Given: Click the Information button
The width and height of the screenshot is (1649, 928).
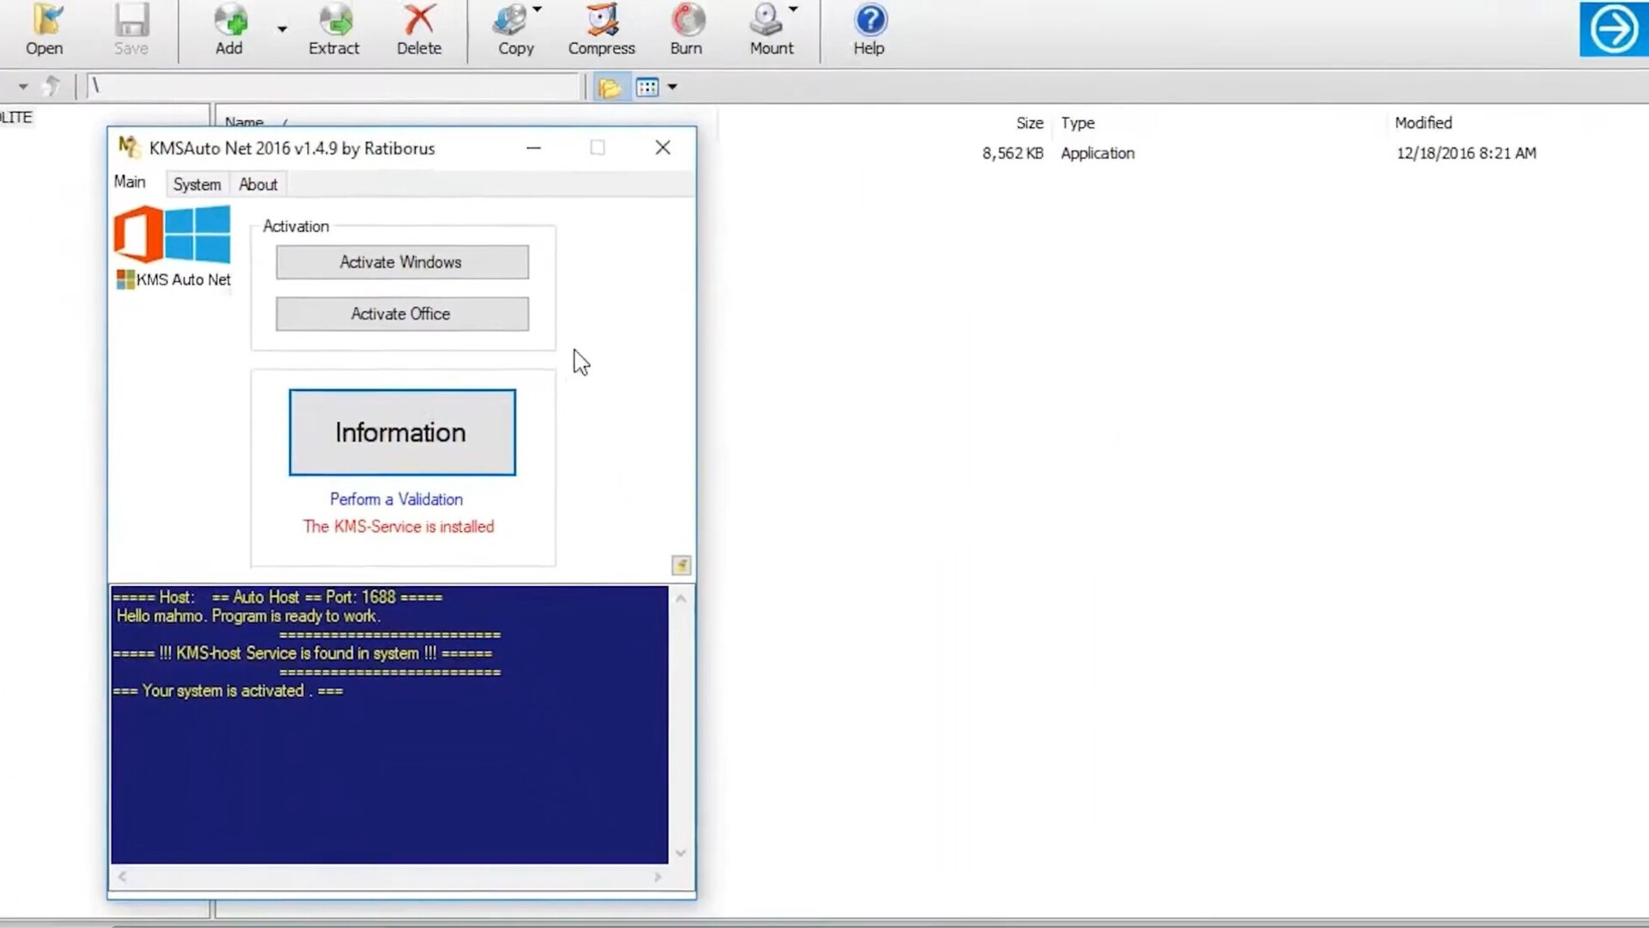Looking at the screenshot, I should coord(402,432).
